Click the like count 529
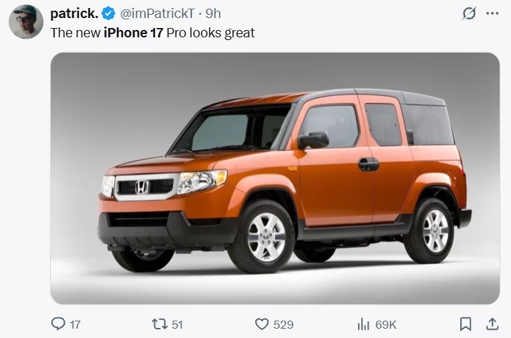511x338 pixels. tap(283, 325)
